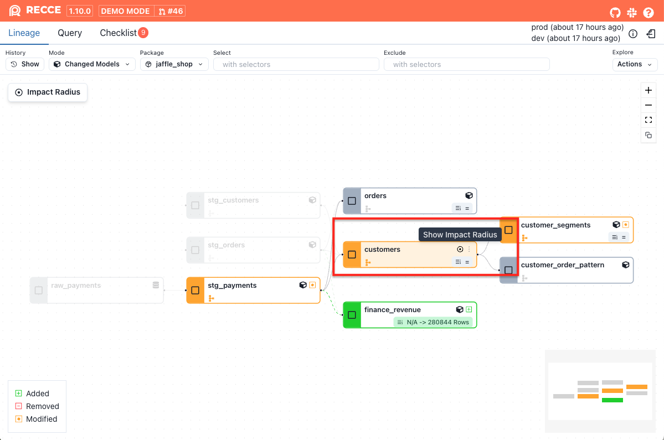Select the stg_payments node checkbox
Viewport: 664px width, 440px height.
pyautogui.click(x=195, y=290)
